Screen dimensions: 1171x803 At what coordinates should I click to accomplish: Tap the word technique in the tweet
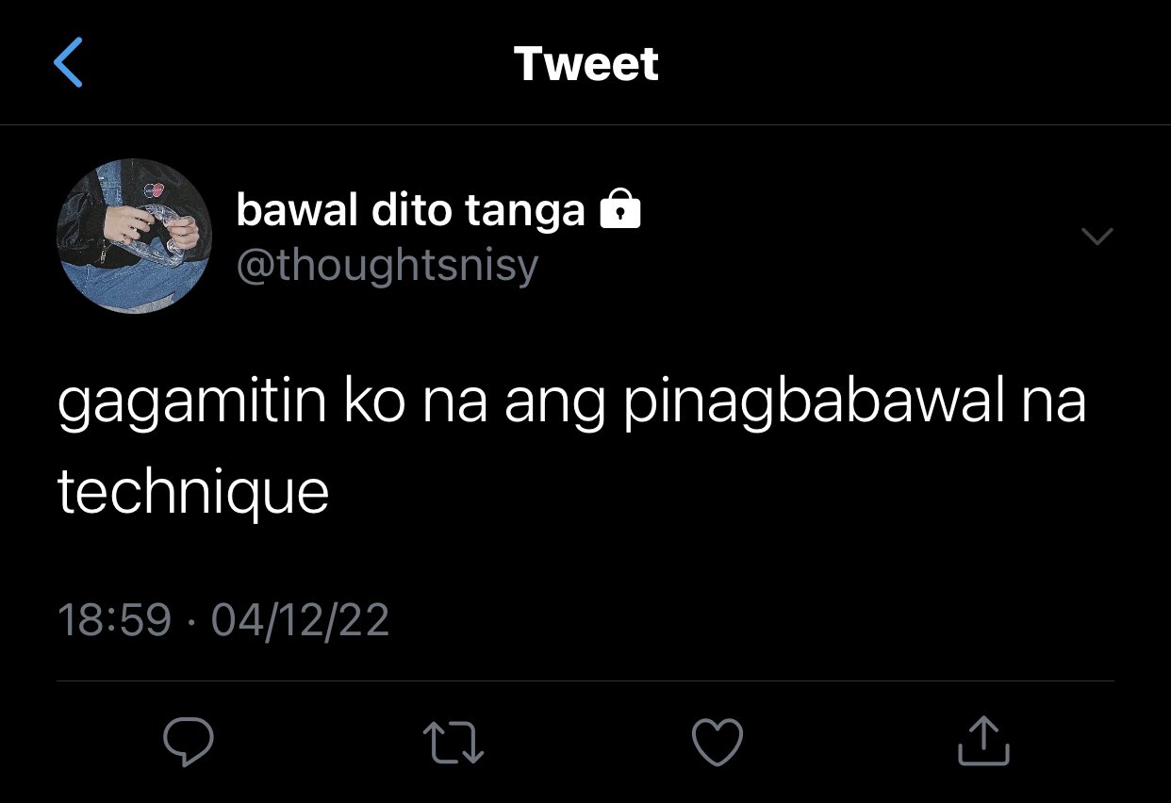[193, 493]
